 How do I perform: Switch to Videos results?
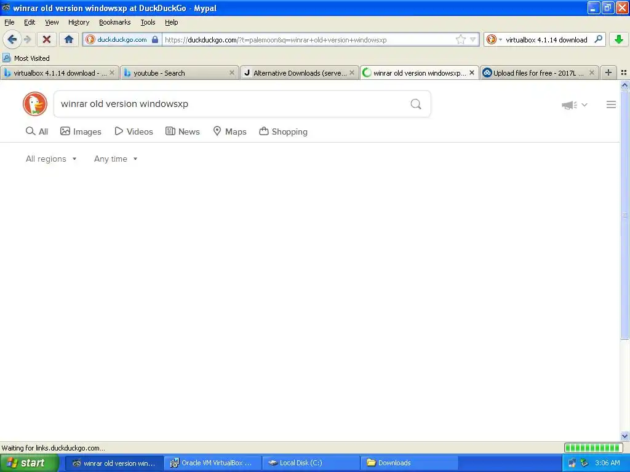click(x=134, y=132)
